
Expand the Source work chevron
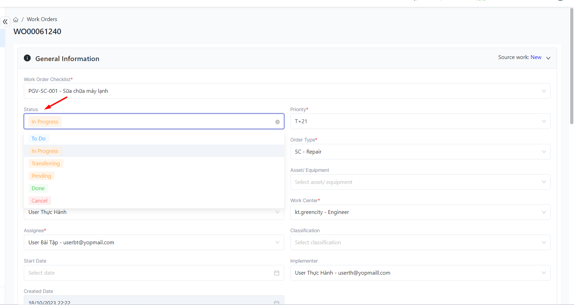point(548,58)
